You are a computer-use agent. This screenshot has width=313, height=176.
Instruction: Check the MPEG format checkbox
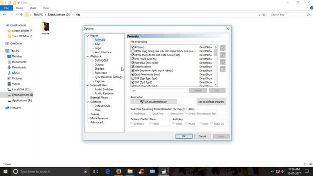(x=133, y=51)
